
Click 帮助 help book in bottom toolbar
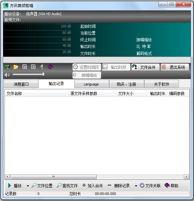click(x=171, y=186)
